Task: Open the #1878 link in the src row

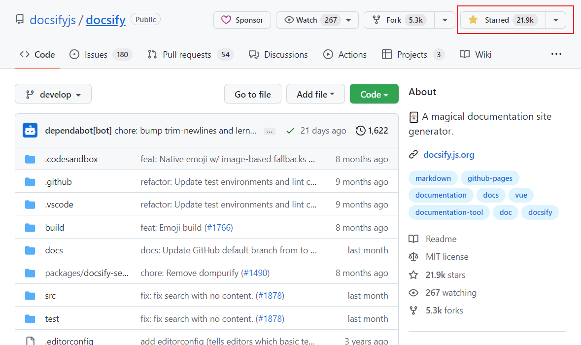Action: click(x=270, y=295)
